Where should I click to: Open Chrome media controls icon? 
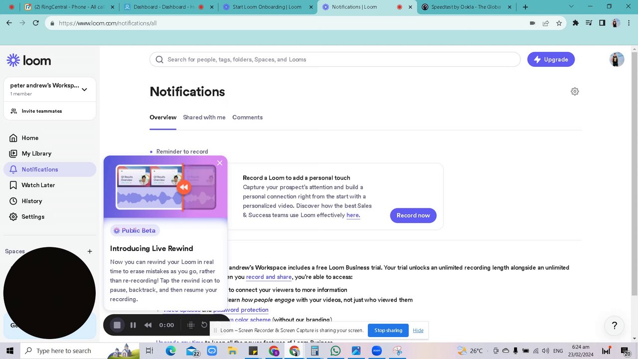click(589, 23)
